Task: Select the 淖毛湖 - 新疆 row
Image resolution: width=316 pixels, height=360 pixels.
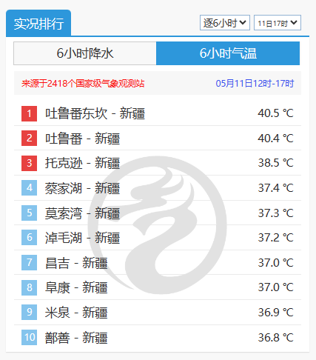Action: pos(158,238)
